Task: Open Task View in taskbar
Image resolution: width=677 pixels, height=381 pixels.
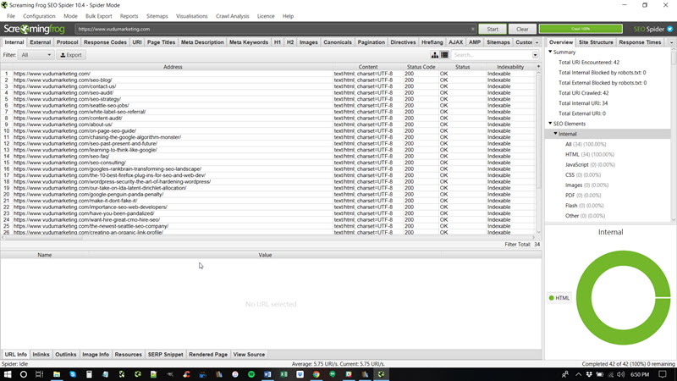Action: click(x=39, y=374)
